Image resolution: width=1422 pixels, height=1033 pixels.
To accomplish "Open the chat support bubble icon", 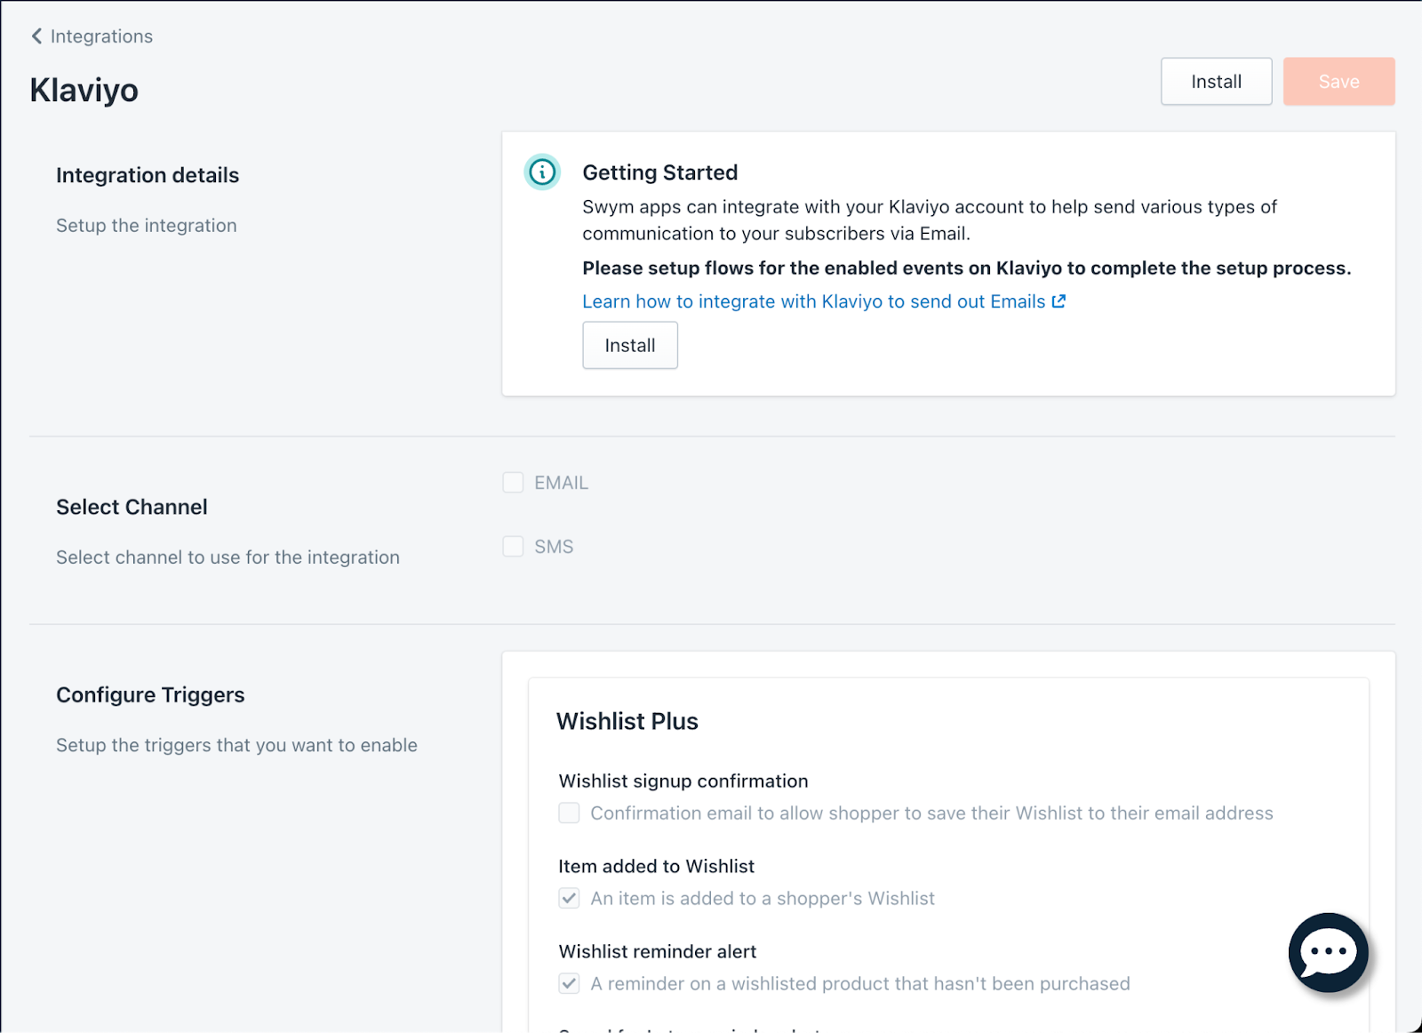I will 1328,952.
